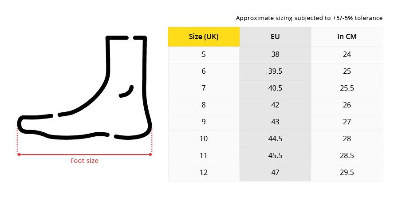Click the 24 cm cell
The width and height of the screenshot is (402, 218).
347,55
